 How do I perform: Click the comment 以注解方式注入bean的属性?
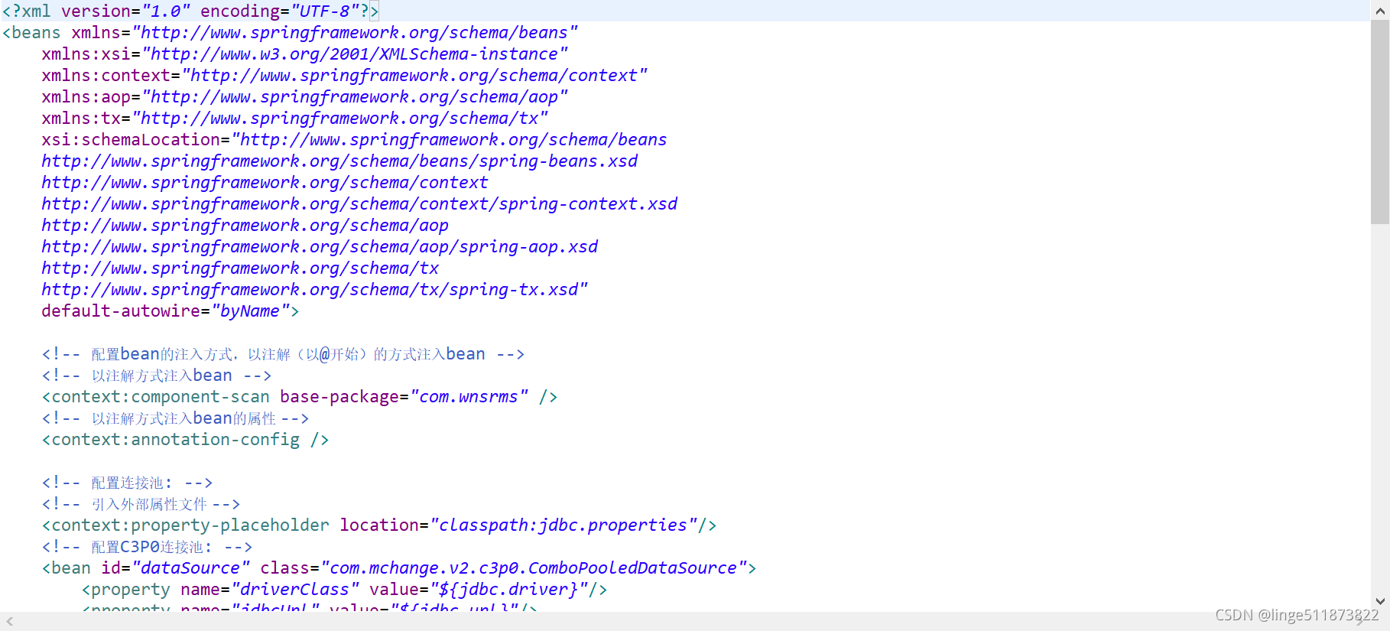[175, 418]
